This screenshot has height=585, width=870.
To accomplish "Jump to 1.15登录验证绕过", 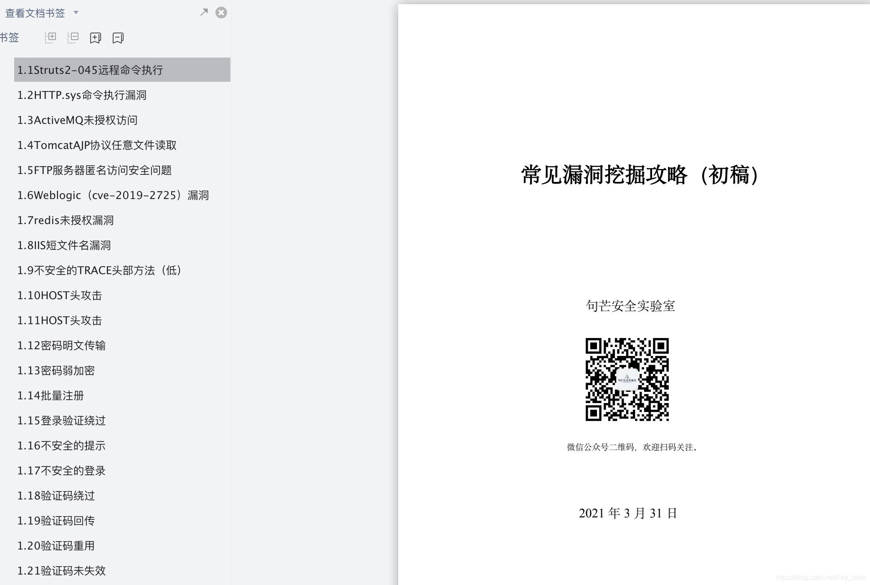I will (61, 421).
